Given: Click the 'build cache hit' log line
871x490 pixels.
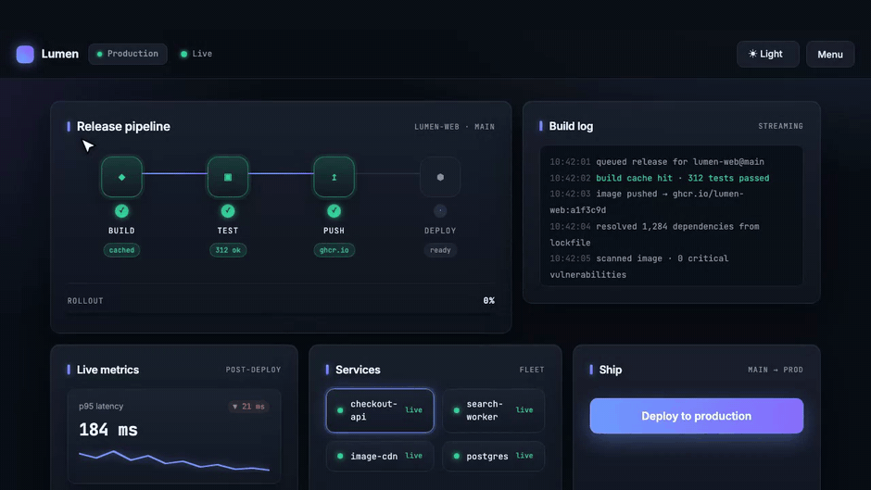Looking at the screenshot, I should (x=660, y=178).
